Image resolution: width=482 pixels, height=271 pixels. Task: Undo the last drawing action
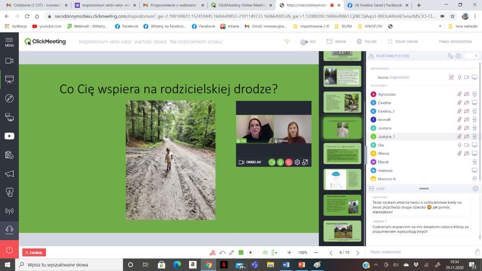[x=223, y=253]
